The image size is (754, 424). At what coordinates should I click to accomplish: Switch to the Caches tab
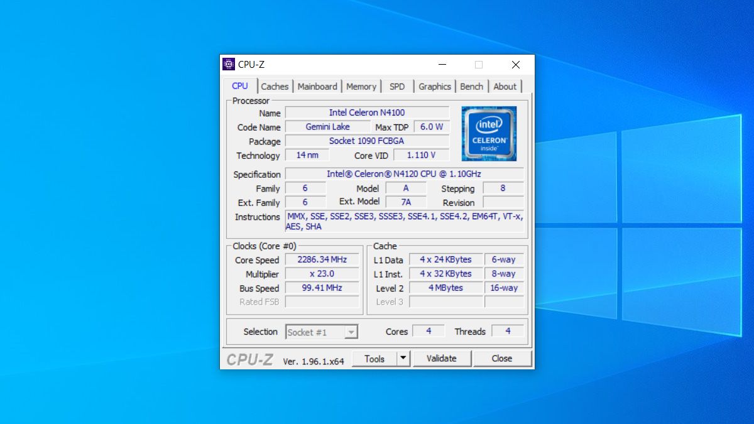(x=275, y=87)
